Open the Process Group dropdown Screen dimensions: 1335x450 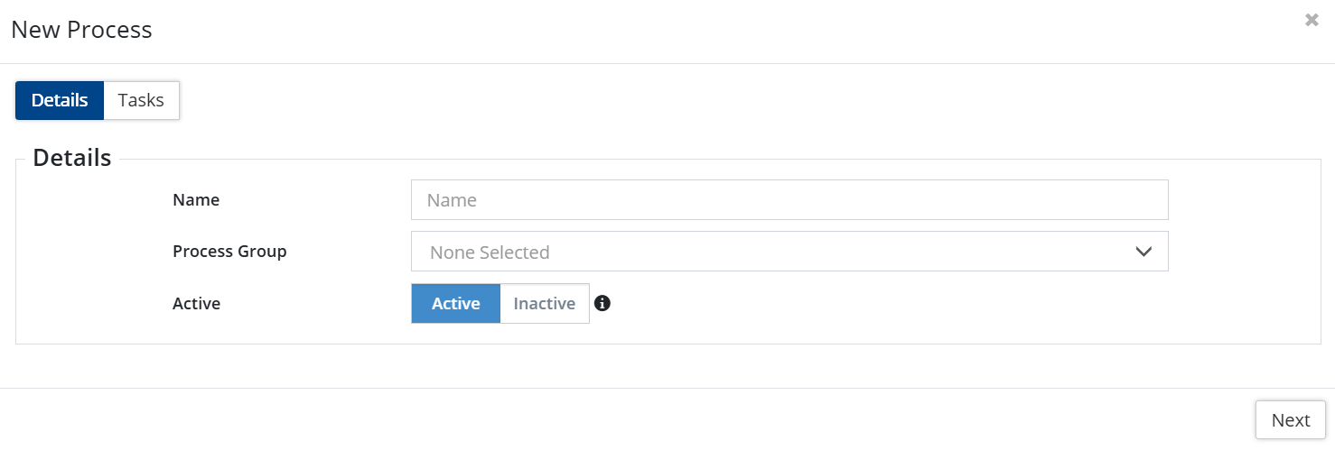[x=789, y=252]
